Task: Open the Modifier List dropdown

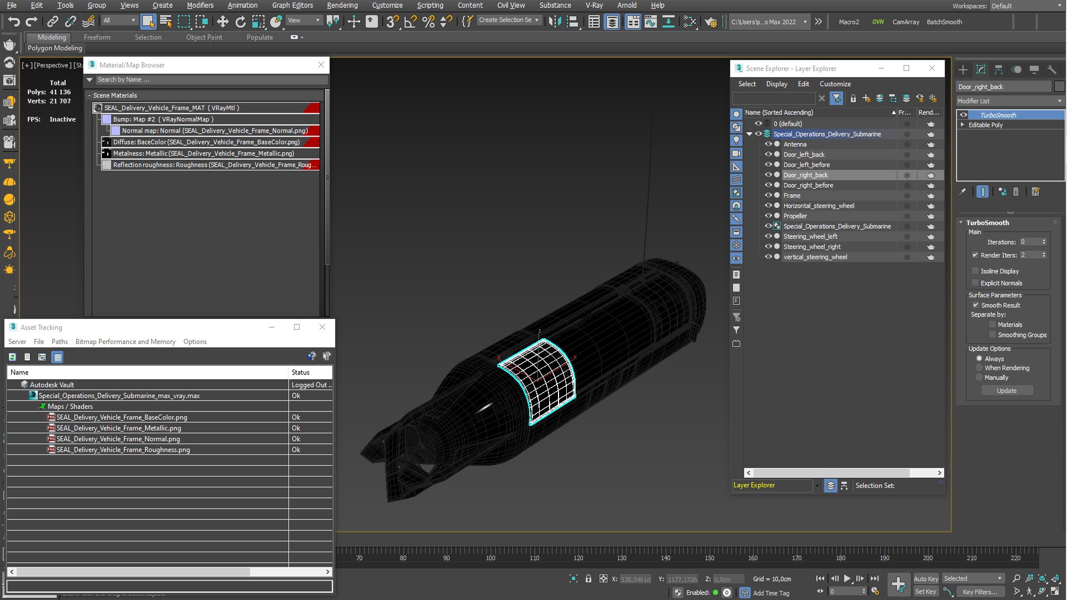Action: point(1010,101)
